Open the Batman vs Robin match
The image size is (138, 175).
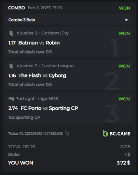pyautogui.click(x=39, y=43)
